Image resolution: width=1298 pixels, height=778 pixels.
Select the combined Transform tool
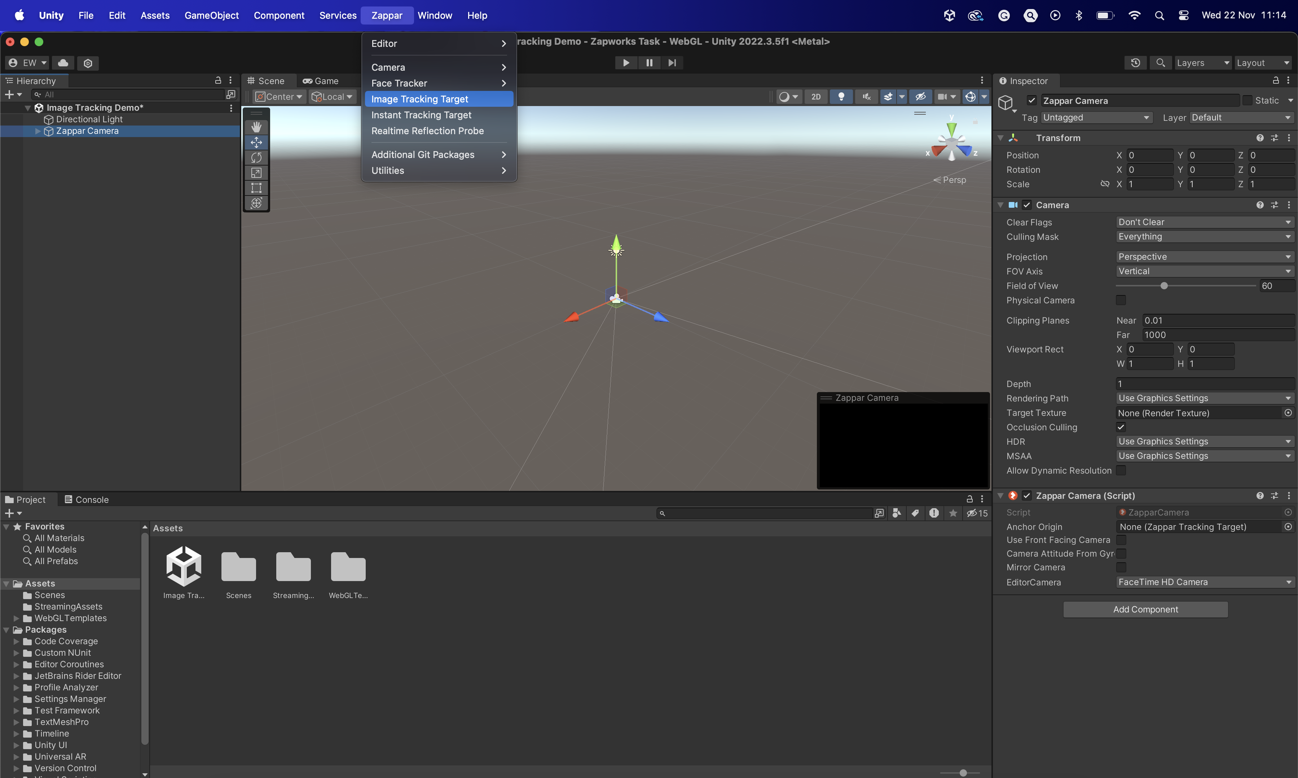(x=256, y=203)
